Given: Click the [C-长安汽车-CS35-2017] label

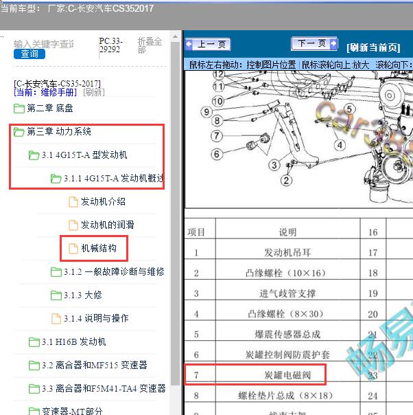Looking at the screenshot, I should (x=57, y=84).
